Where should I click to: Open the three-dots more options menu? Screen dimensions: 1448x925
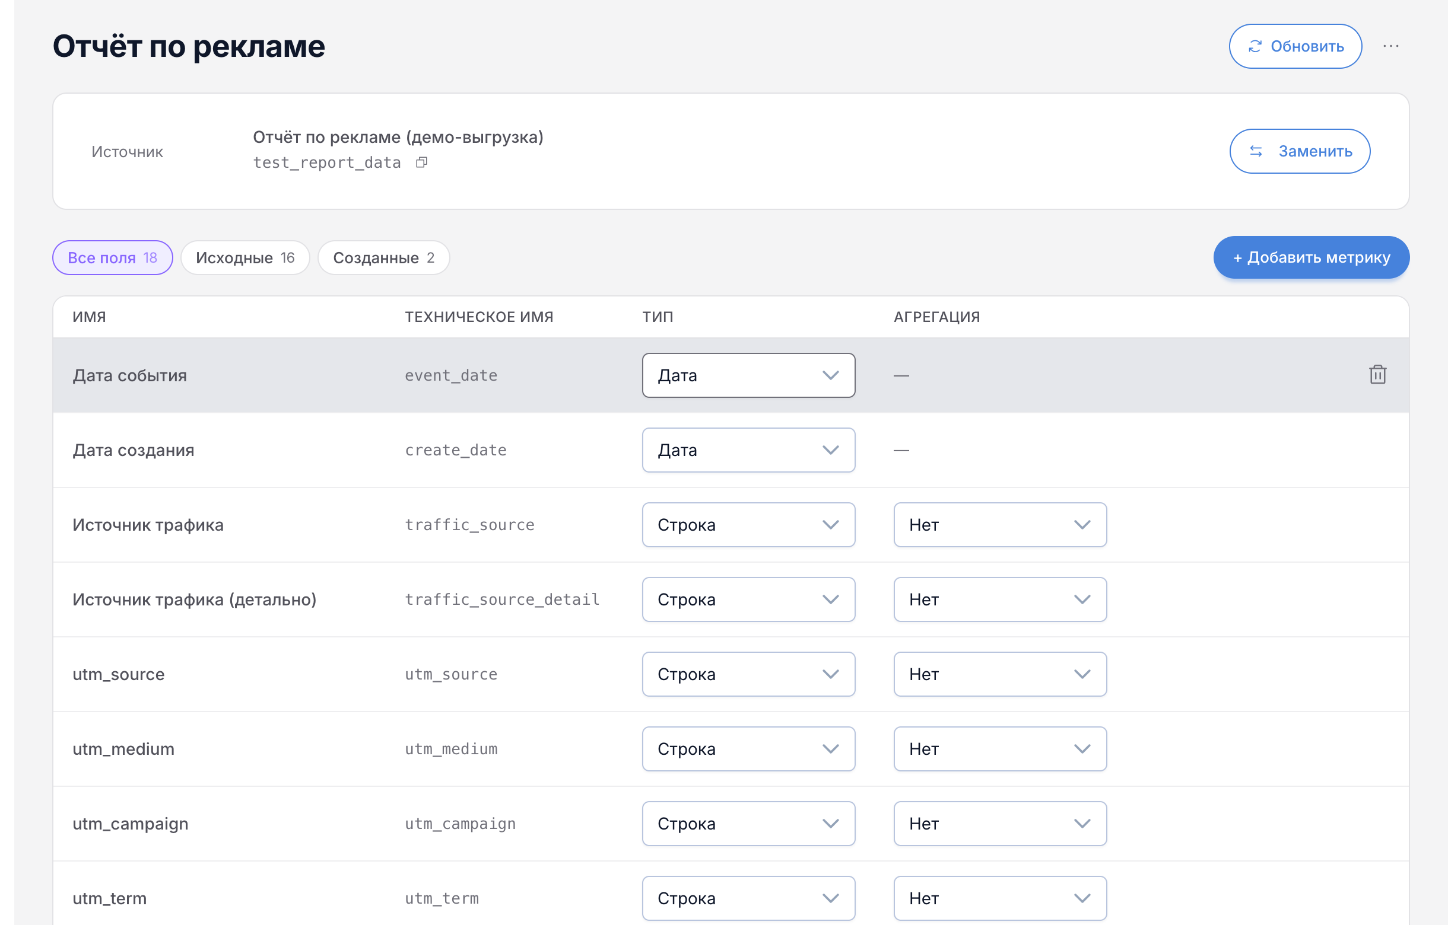(x=1391, y=46)
